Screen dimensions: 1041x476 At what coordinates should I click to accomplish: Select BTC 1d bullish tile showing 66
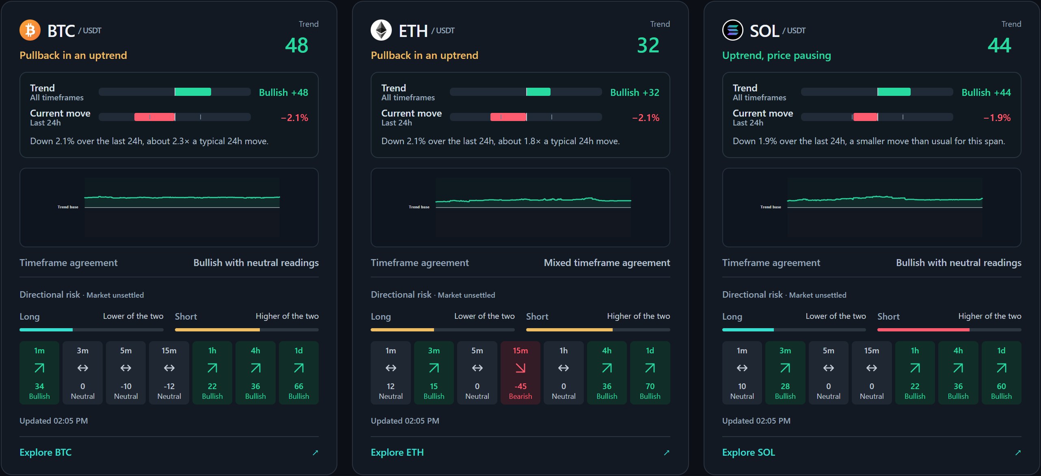tap(299, 373)
